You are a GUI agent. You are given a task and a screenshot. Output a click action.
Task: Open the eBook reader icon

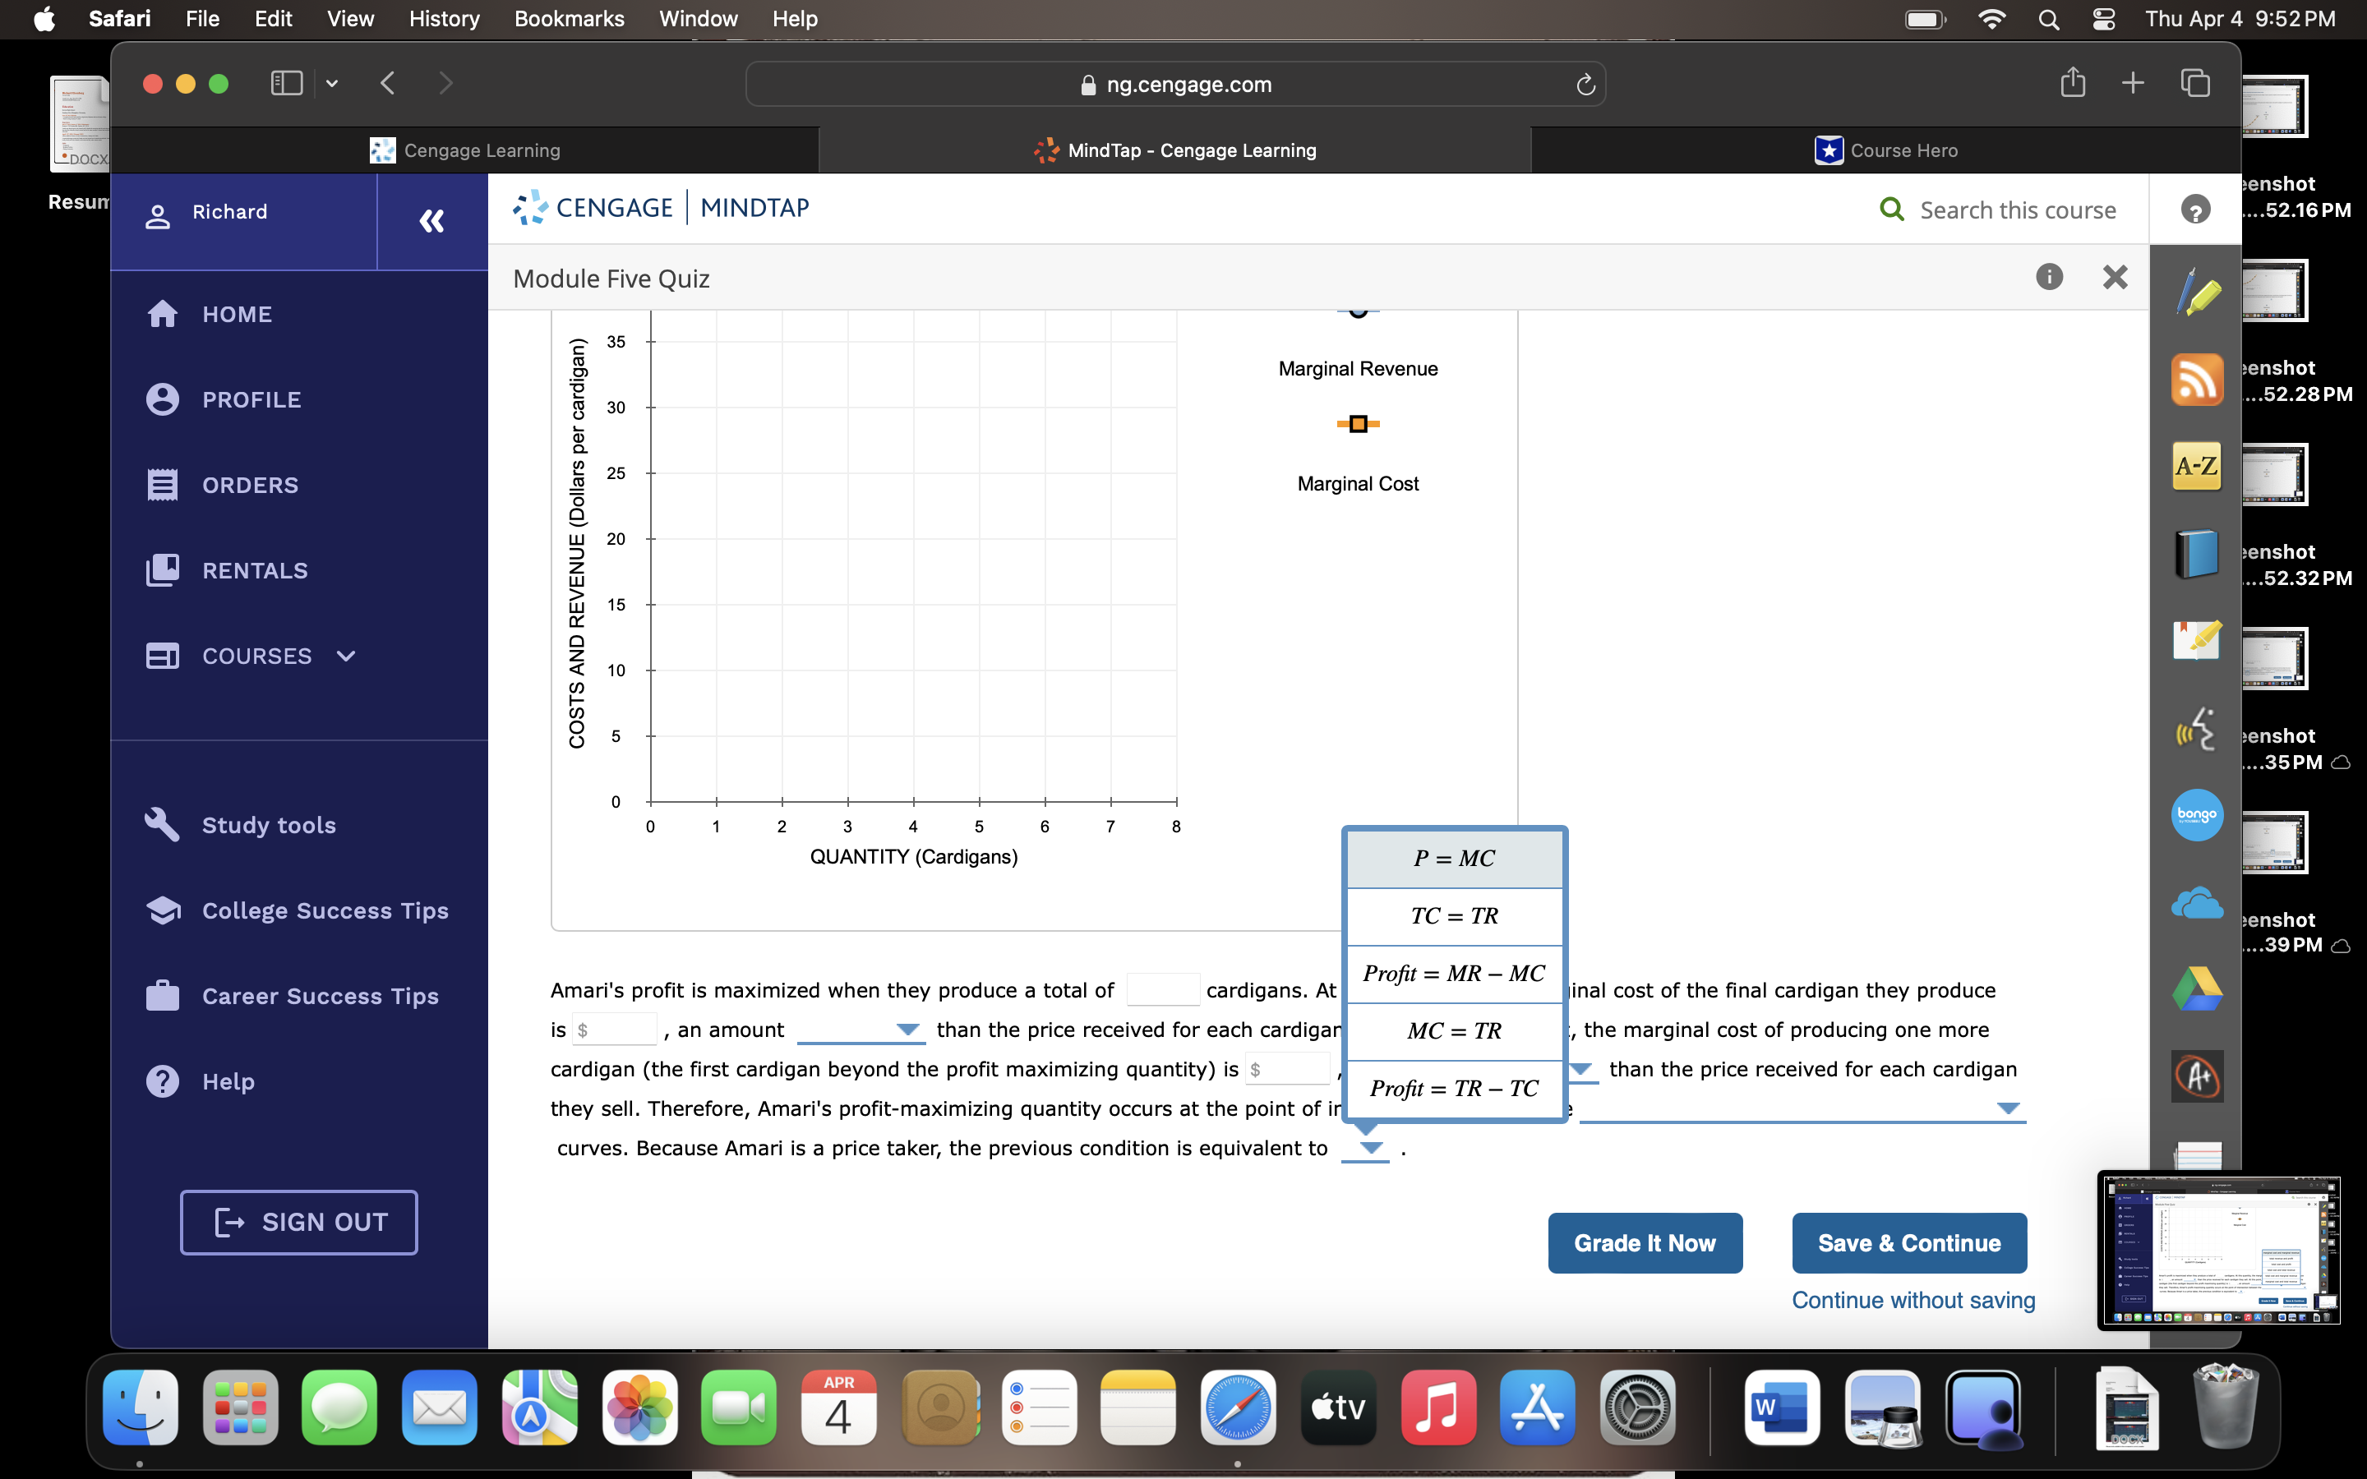[2197, 554]
